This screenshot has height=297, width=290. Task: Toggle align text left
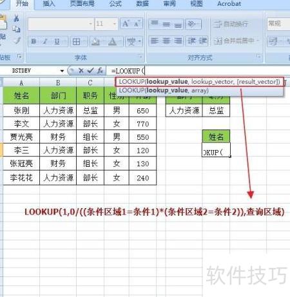pos(154,41)
